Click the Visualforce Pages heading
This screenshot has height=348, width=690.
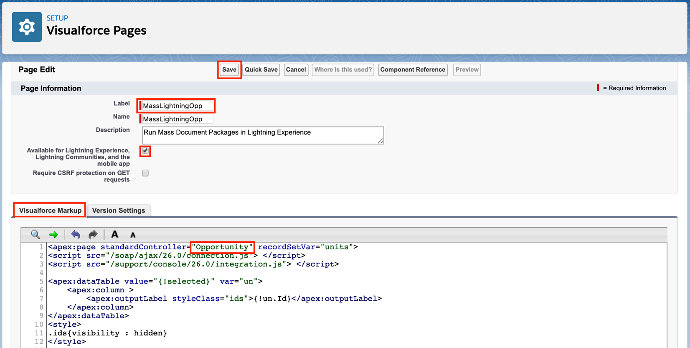pyautogui.click(x=96, y=30)
